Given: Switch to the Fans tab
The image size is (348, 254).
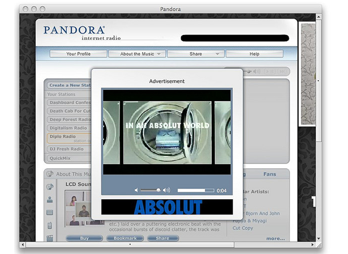Looking at the screenshot, I should [270, 174].
